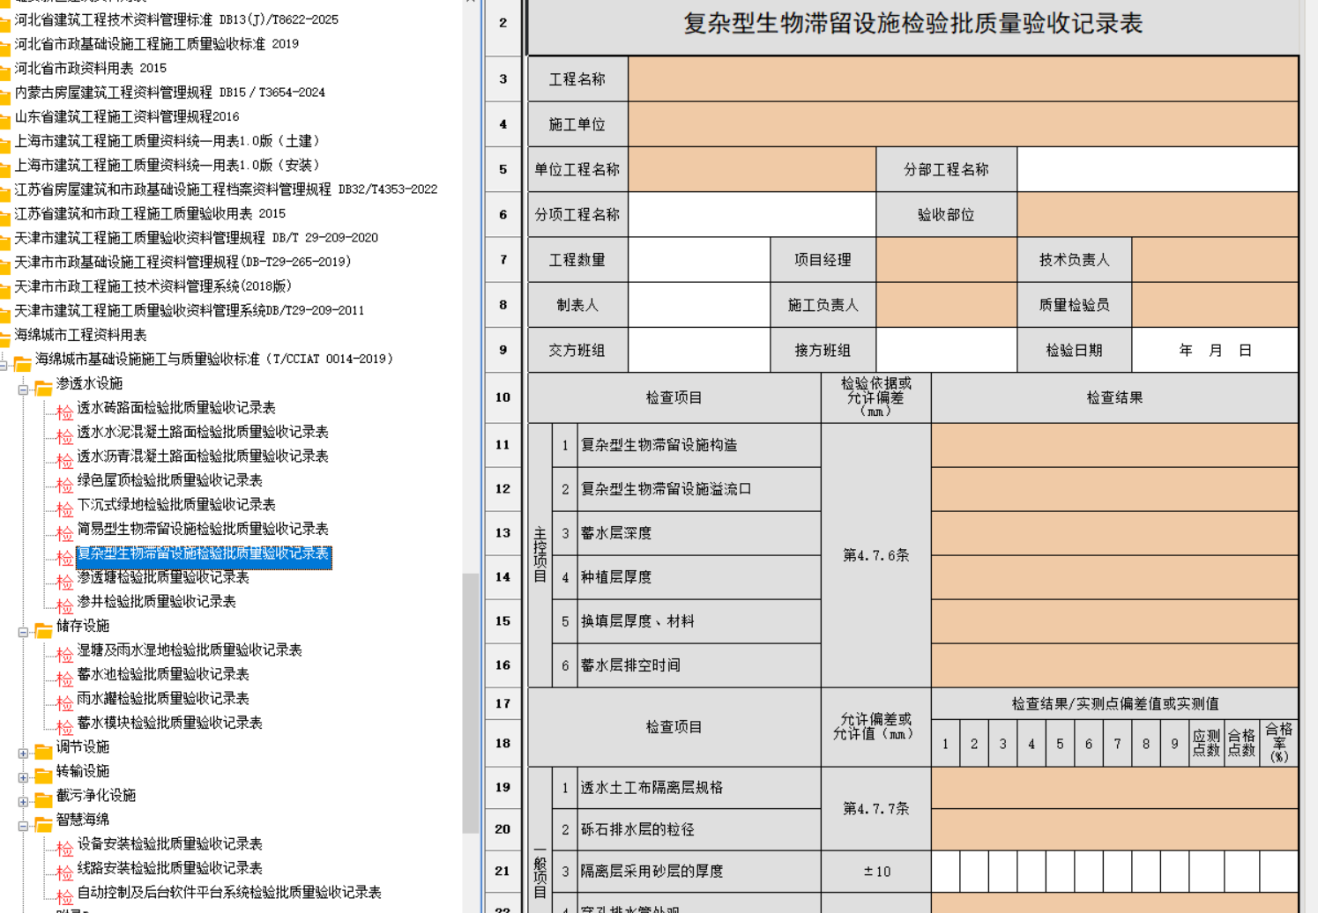1318x913 pixels.
Task: Select 山东省建筑工程施工资料管理规程2016
Action: click(x=127, y=116)
